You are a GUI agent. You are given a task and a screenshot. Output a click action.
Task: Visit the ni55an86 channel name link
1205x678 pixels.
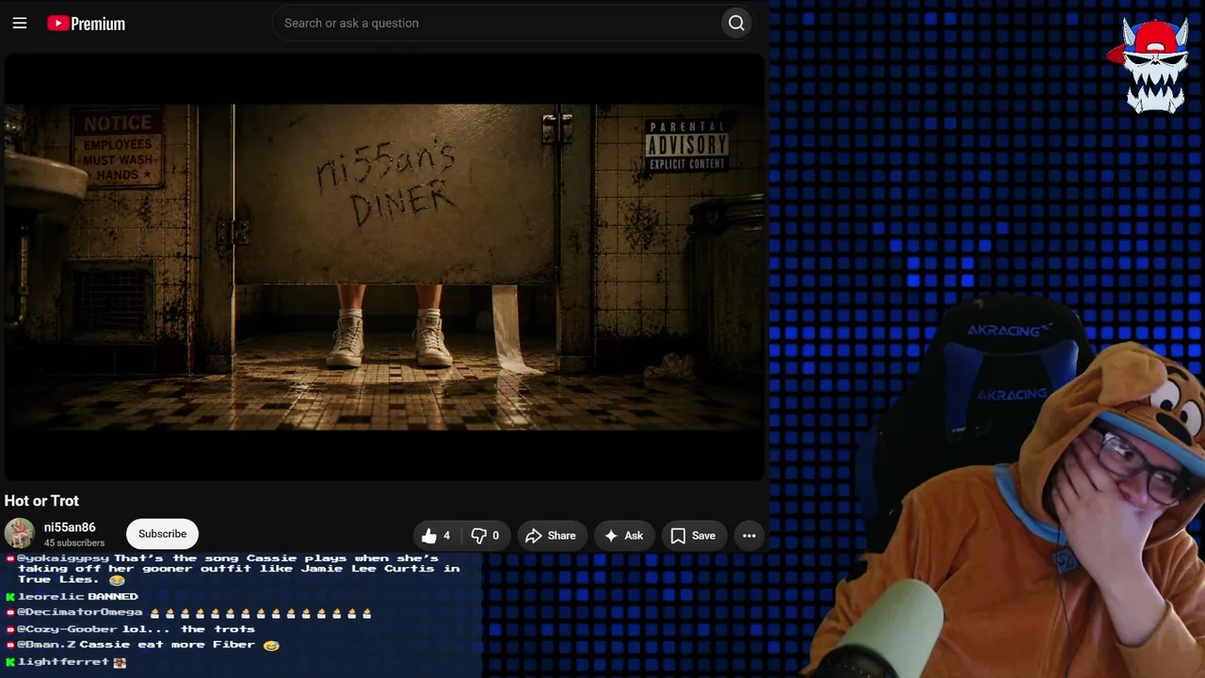coord(70,527)
